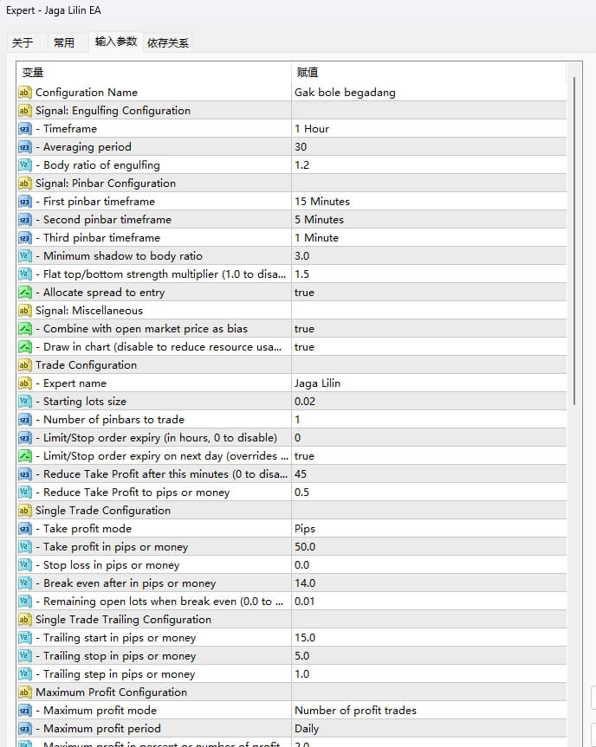Click the decimal icon beside Body ratio of engulfing
This screenshot has width=596, height=747.
pyautogui.click(x=24, y=165)
